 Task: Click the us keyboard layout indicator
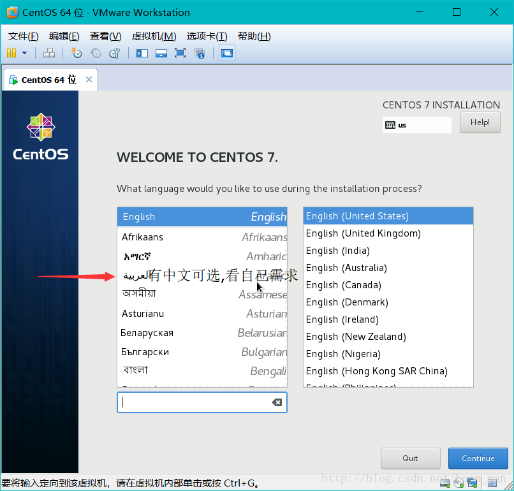pyautogui.click(x=416, y=125)
